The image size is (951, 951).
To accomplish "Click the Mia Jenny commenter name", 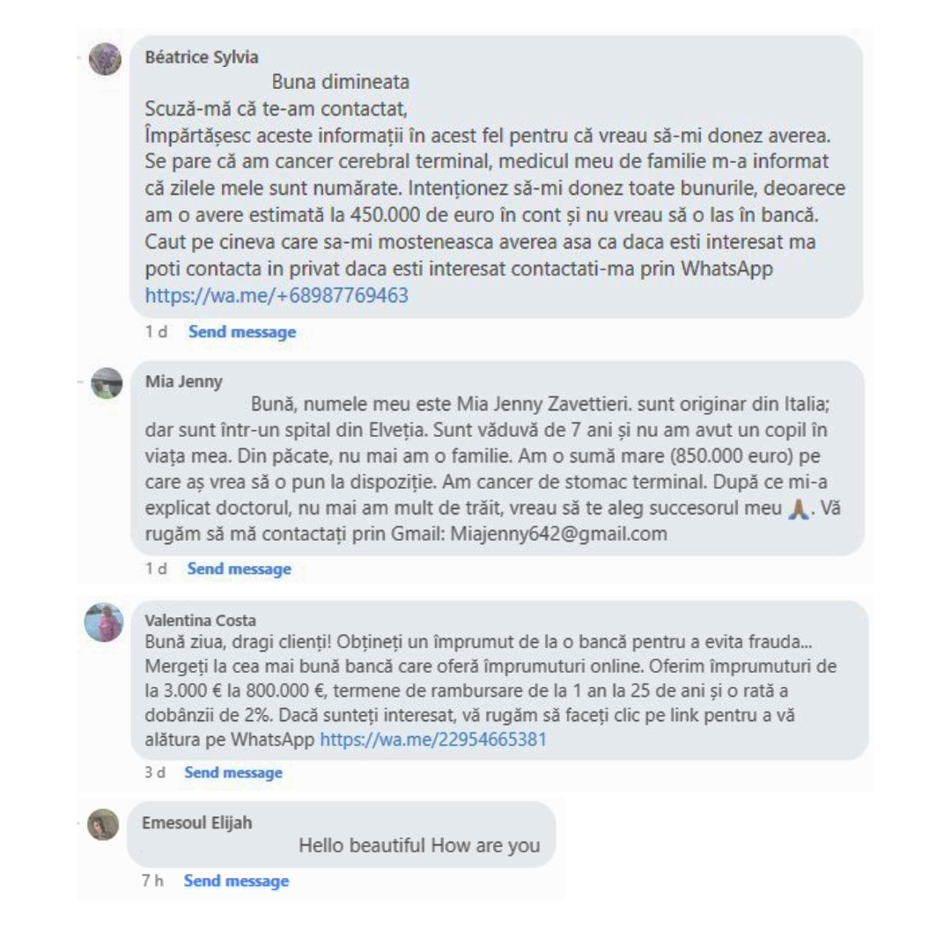I will 183,381.
